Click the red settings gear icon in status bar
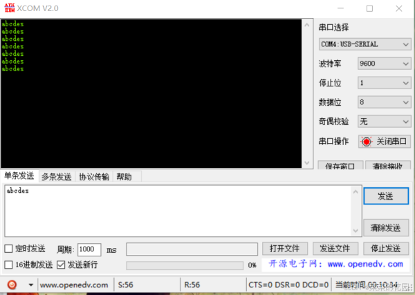 [x=12, y=285]
